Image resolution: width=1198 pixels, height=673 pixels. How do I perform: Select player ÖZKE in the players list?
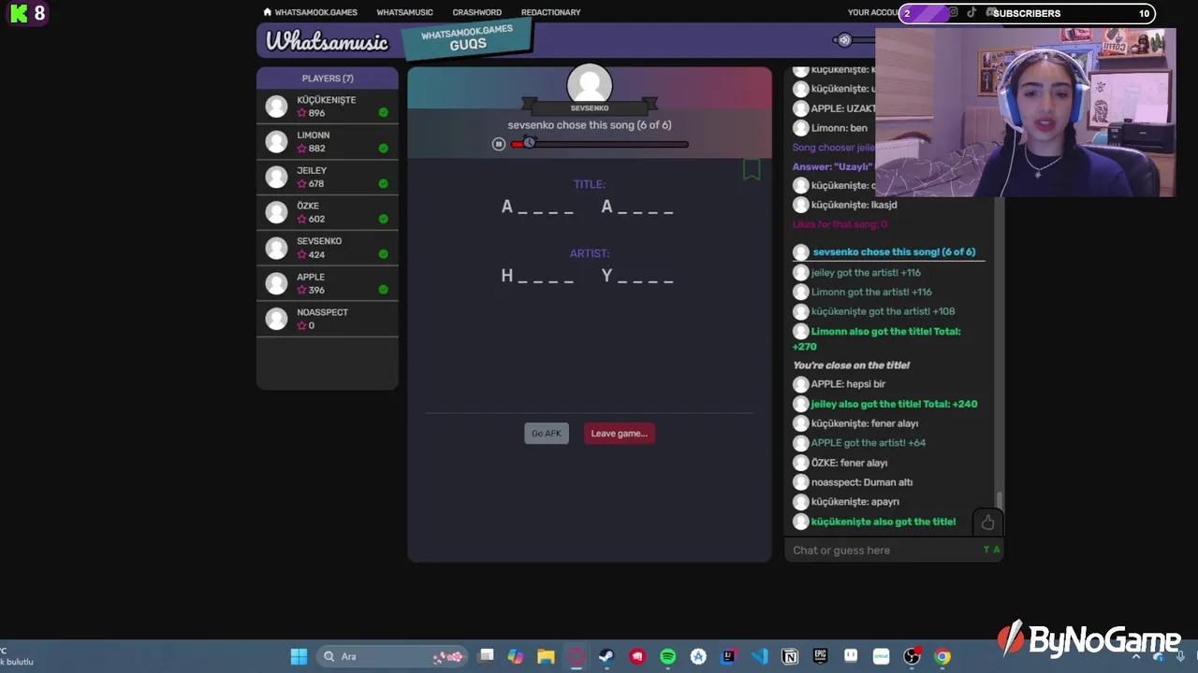tap(328, 213)
